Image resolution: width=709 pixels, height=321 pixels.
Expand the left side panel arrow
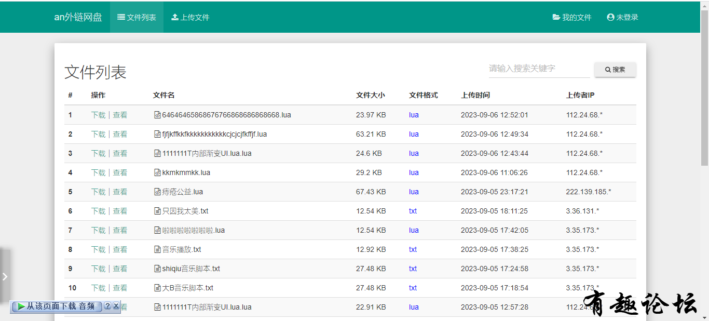[x=5, y=276]
